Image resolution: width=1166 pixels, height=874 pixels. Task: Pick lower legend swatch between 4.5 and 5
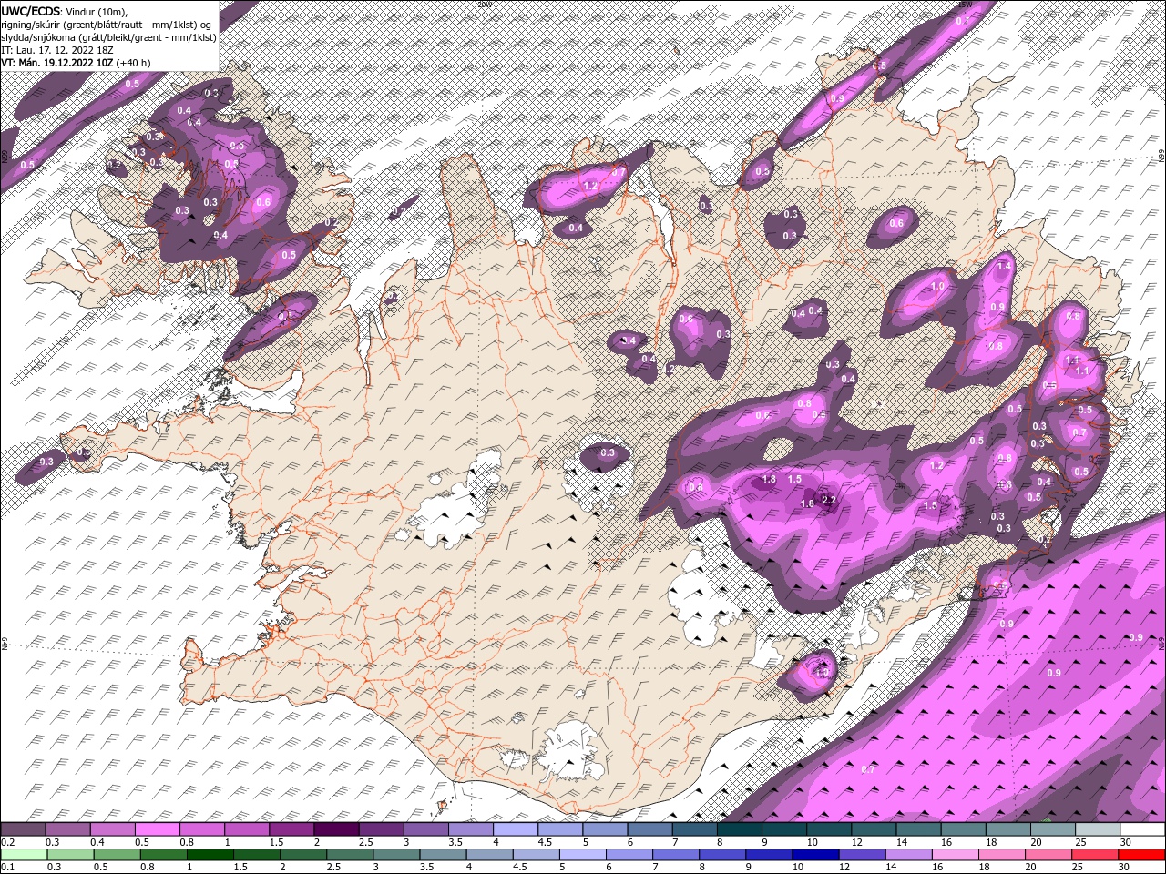click(x=537, y=855)
